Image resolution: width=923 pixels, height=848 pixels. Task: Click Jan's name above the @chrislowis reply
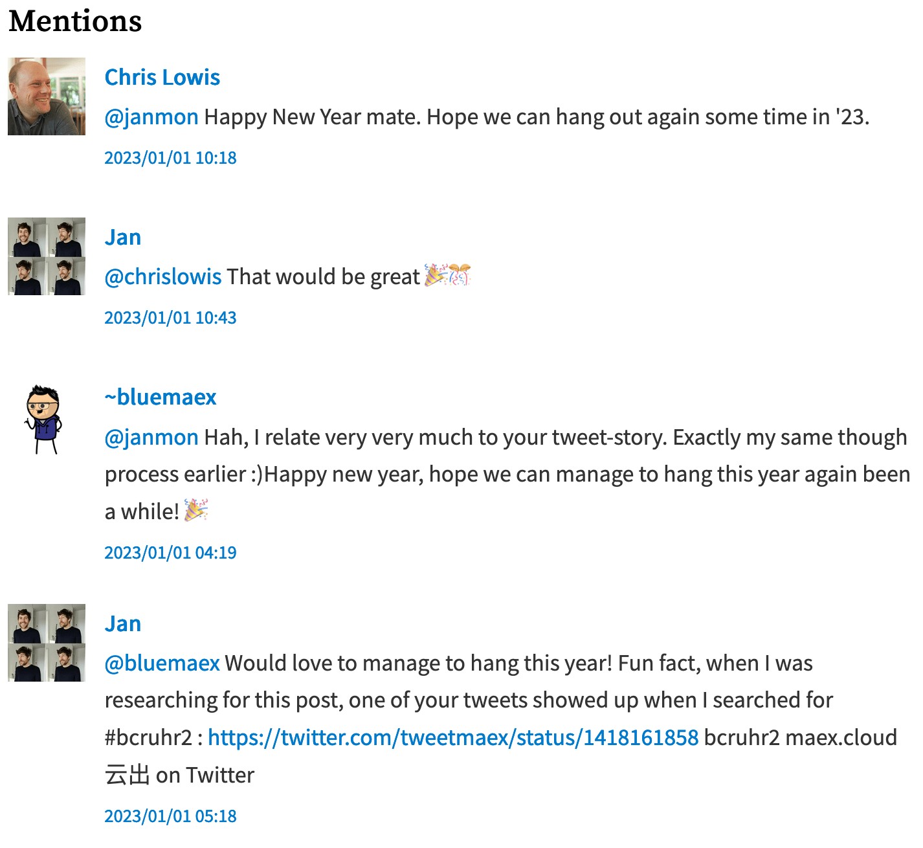[123, 238]
